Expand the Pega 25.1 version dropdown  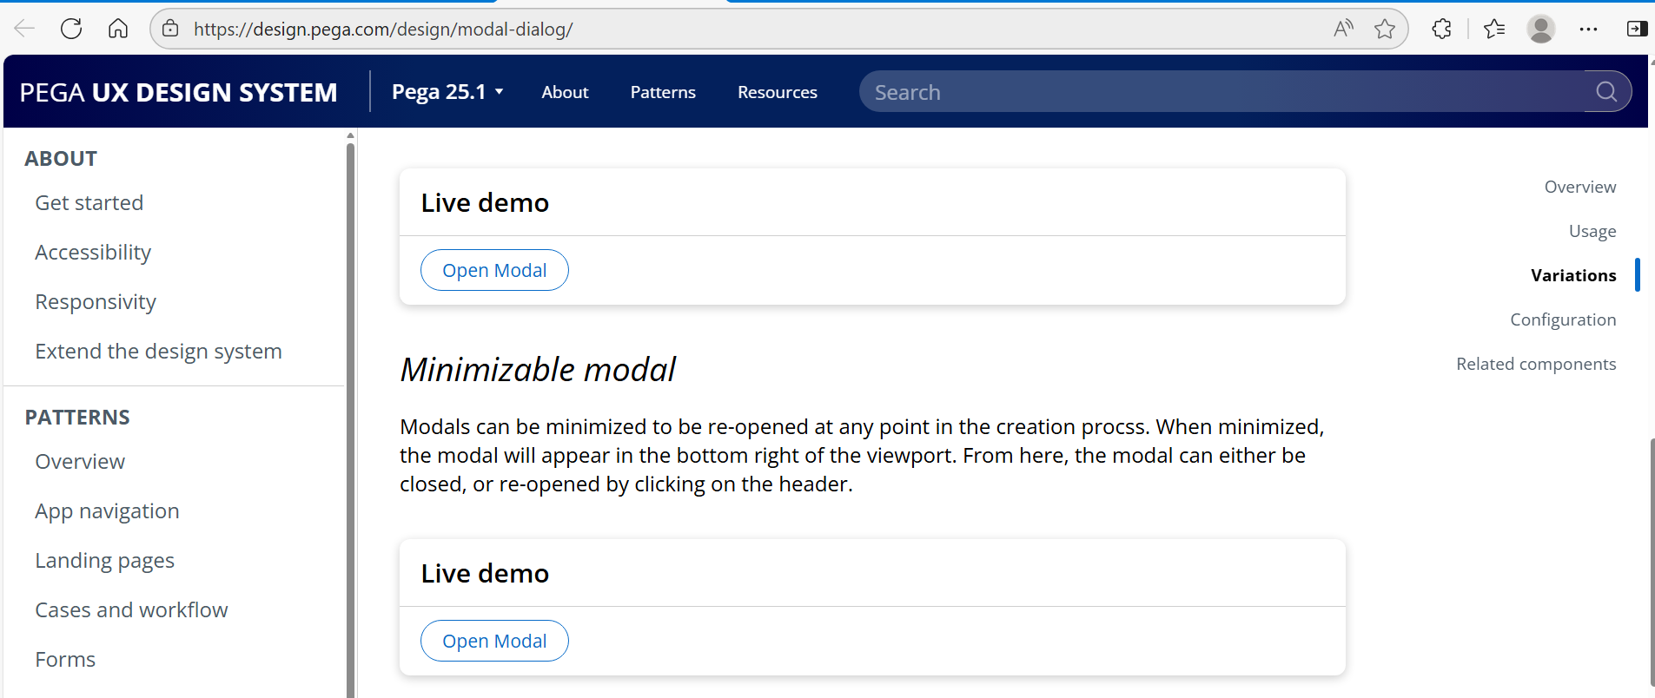click(447, 92)
